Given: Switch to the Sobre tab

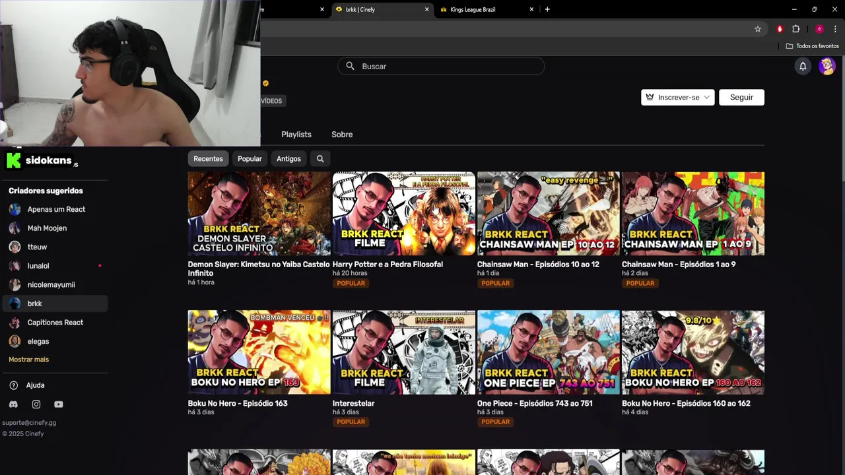Looking at the screenshot, I should (x=342, y=134).
